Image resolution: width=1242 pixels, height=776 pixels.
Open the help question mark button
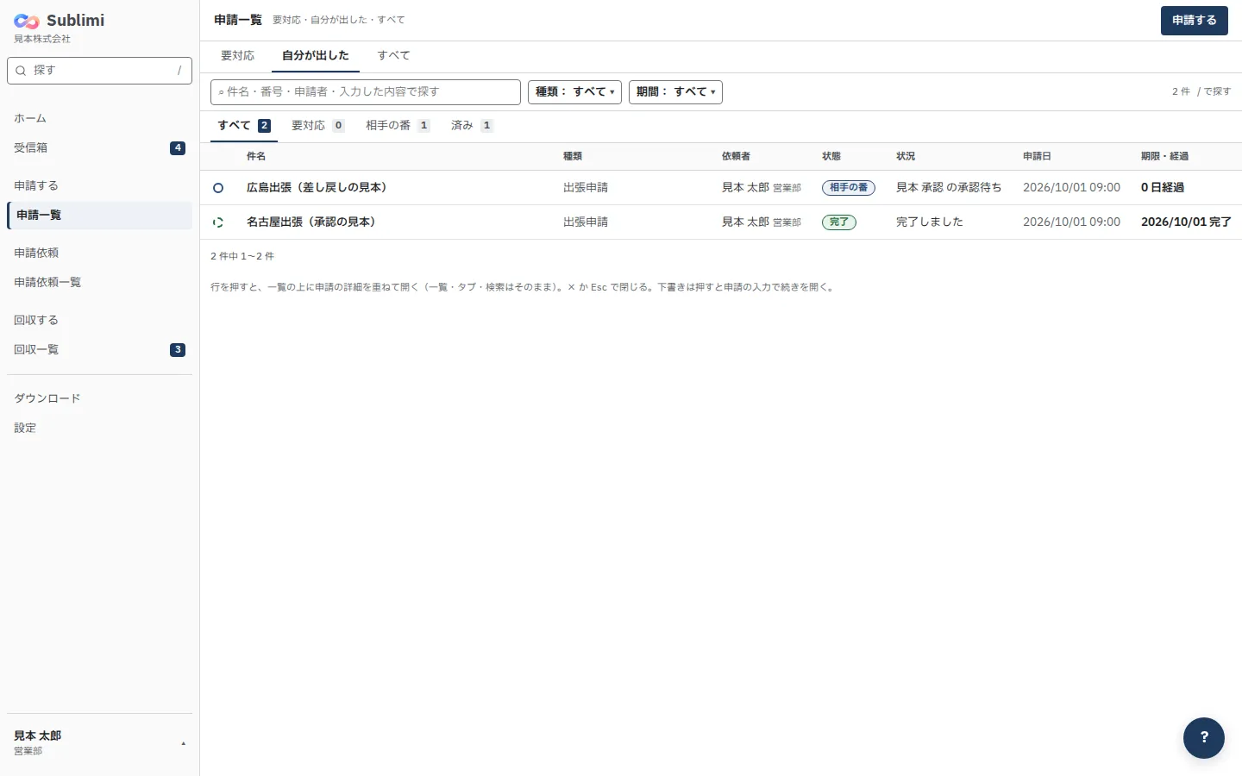coord(1204,738)
